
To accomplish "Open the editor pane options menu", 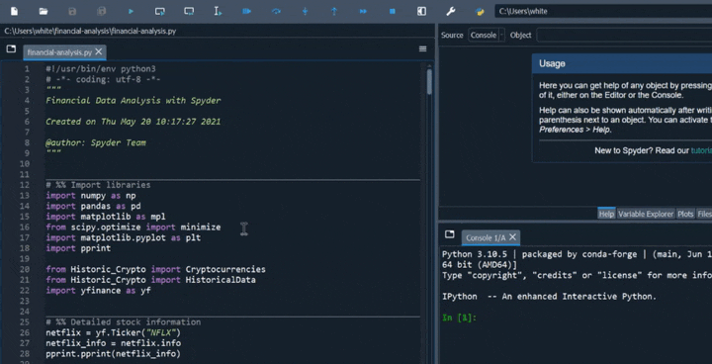I will pyautogui.click(x=423, y=49).
